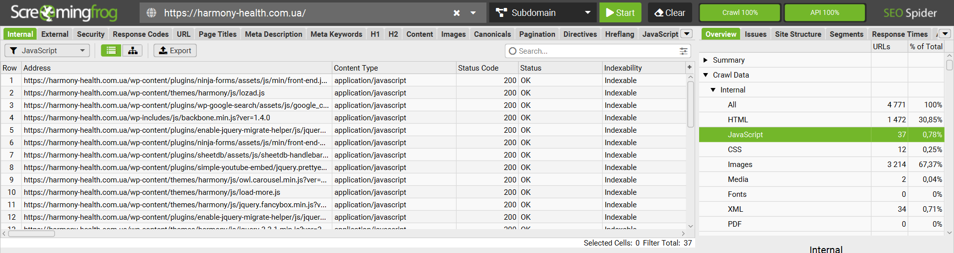Expand the Summary tree section

tap(706, 60)
